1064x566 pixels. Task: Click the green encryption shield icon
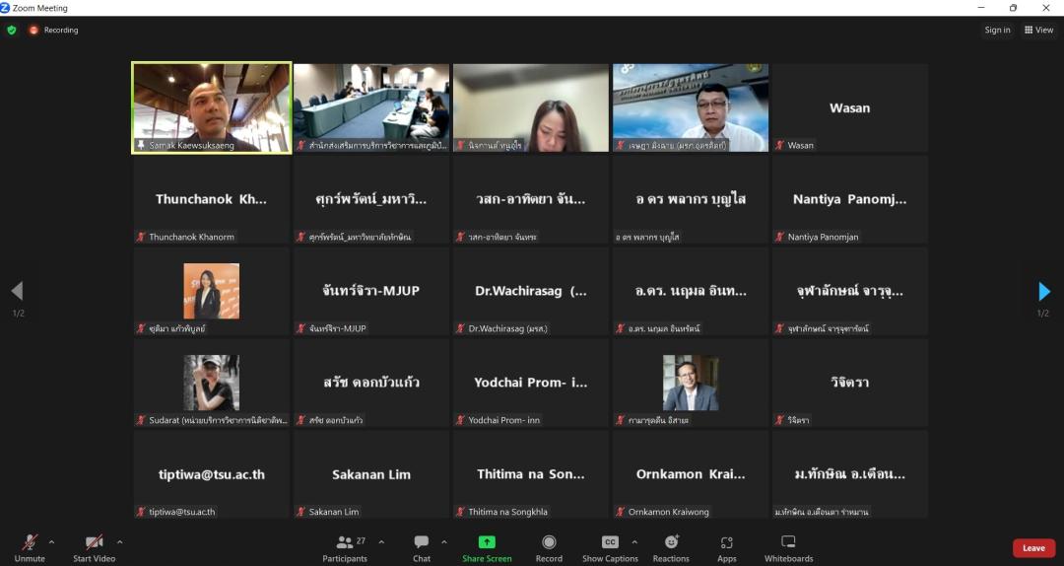12,30
